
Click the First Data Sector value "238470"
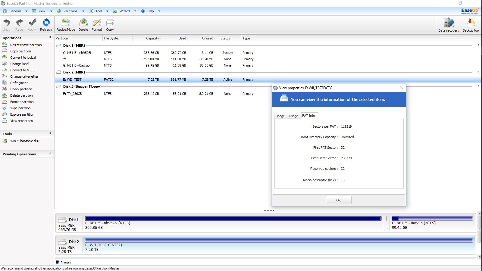point(346,158)
